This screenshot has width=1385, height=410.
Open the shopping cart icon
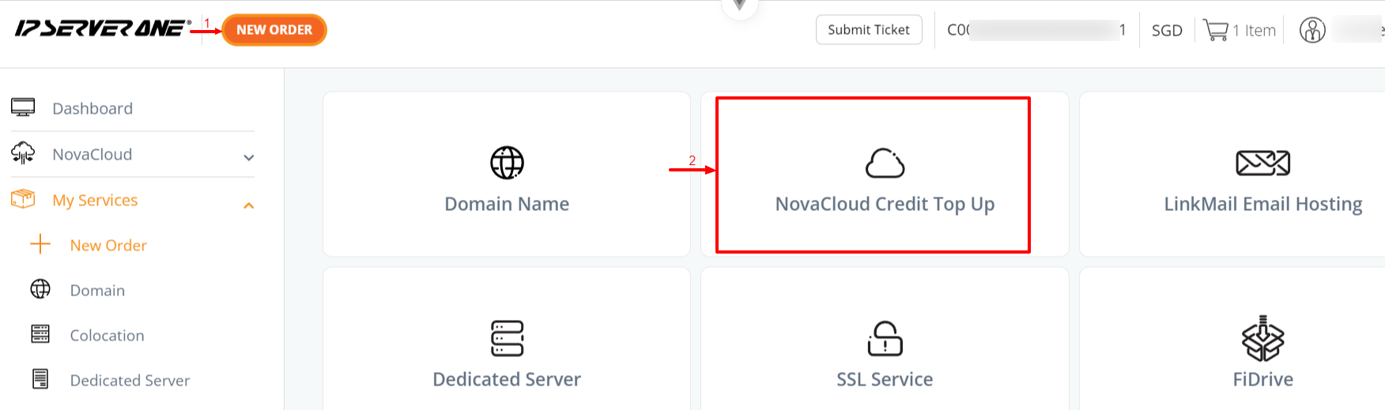tap(1215, 30)
